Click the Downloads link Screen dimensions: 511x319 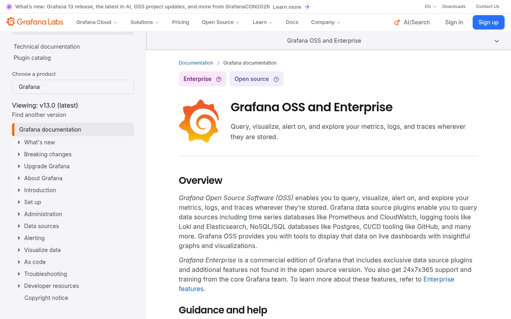point(454,7)
